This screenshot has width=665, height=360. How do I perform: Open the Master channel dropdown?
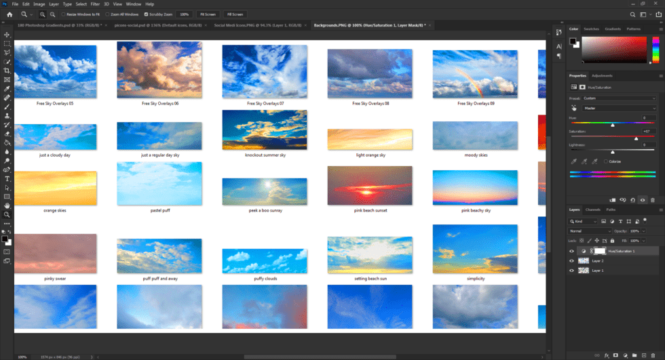click(620, 108)
